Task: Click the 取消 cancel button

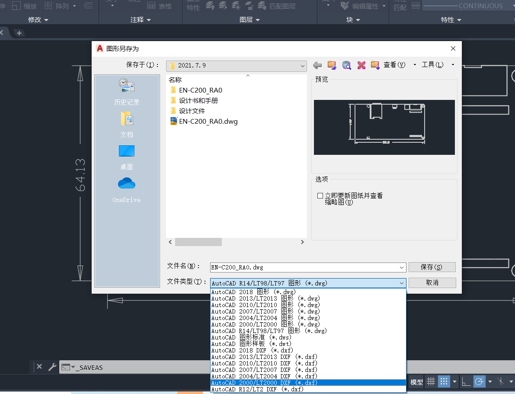Action: (x=432, y=282)
